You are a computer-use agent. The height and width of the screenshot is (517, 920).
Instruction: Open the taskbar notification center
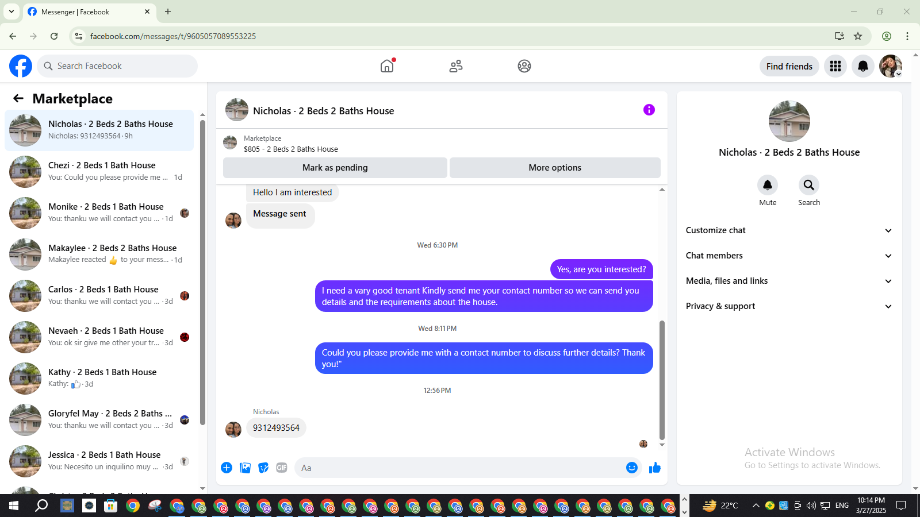901,506
